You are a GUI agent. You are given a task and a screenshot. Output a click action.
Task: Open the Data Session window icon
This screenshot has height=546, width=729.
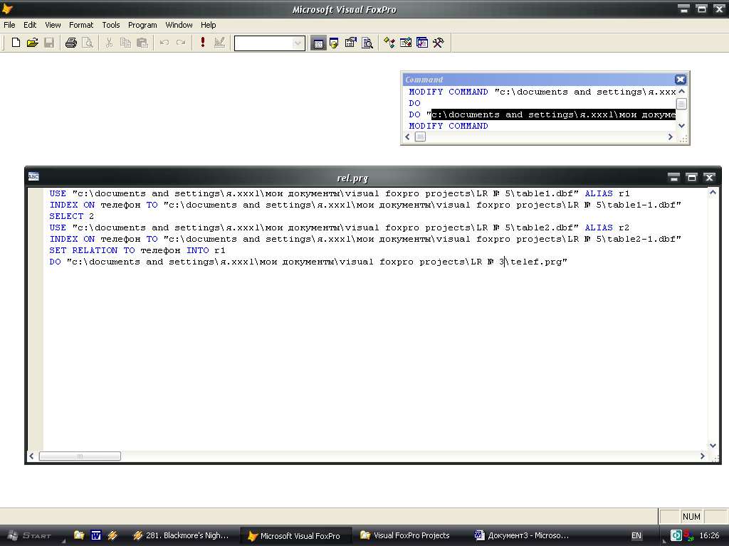[335, 43]
